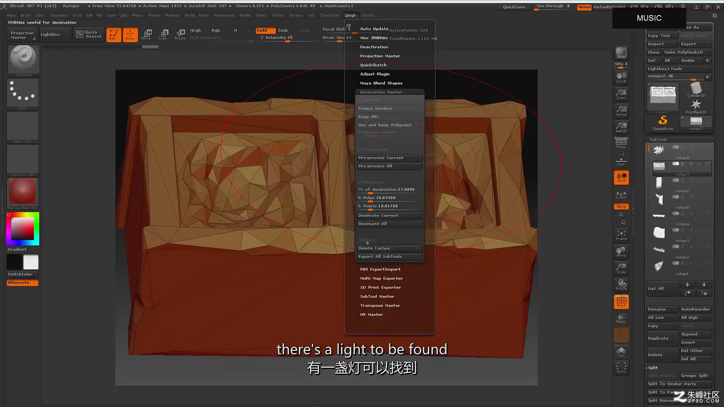Image resolution: width=724 pixels, height=407 pixels.
Task: Expand Maya Blend Shapes section
Action: coord(381,83)
